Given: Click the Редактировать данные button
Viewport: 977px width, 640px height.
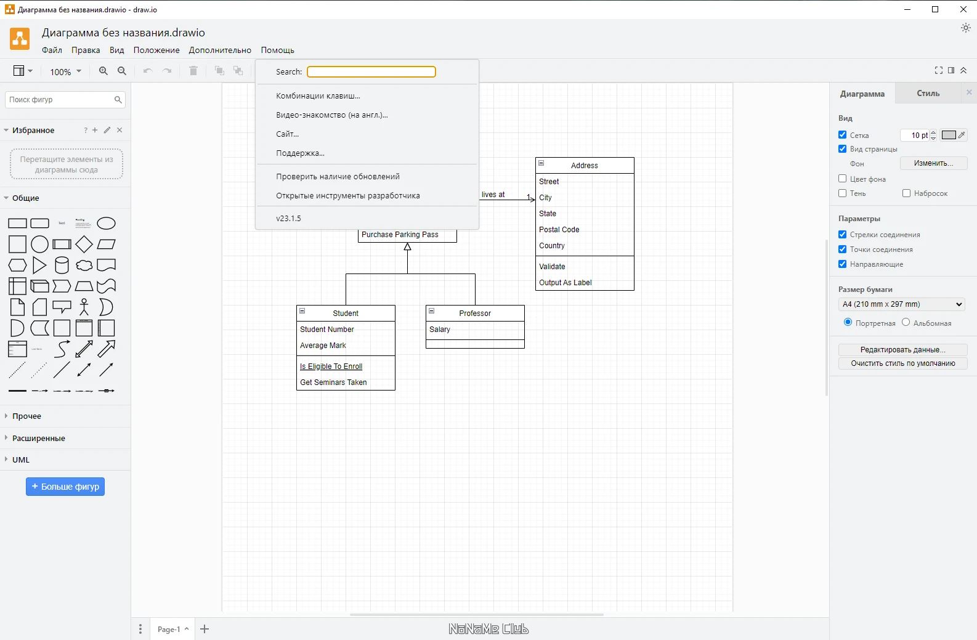Looking at the screenshot, I should (902, 349).
